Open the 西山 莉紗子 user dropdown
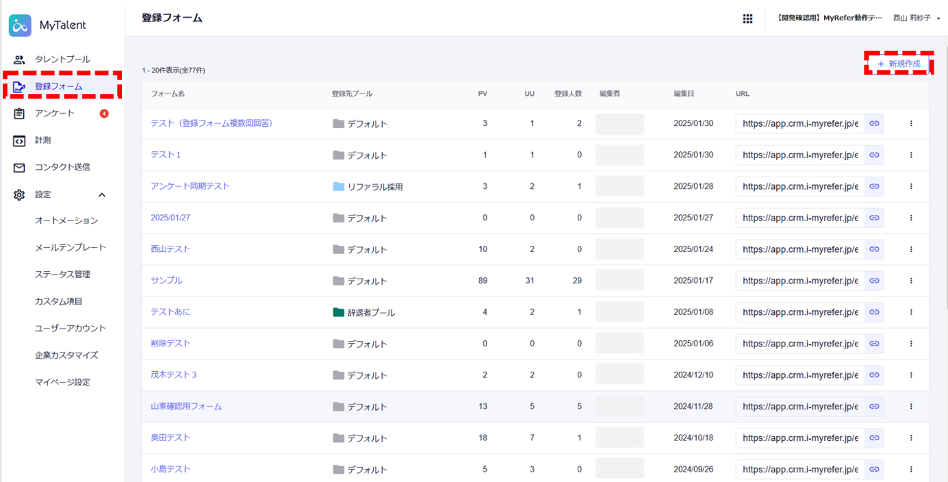The height and width of the screenshot is (482, 948). (x=917, y=18)
